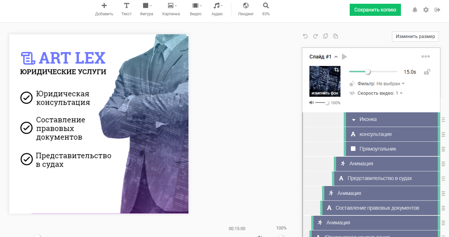This screenshot has height=237, width=449.
Task: Open the Фигура shape menu
Action: (x=147, y=9)
